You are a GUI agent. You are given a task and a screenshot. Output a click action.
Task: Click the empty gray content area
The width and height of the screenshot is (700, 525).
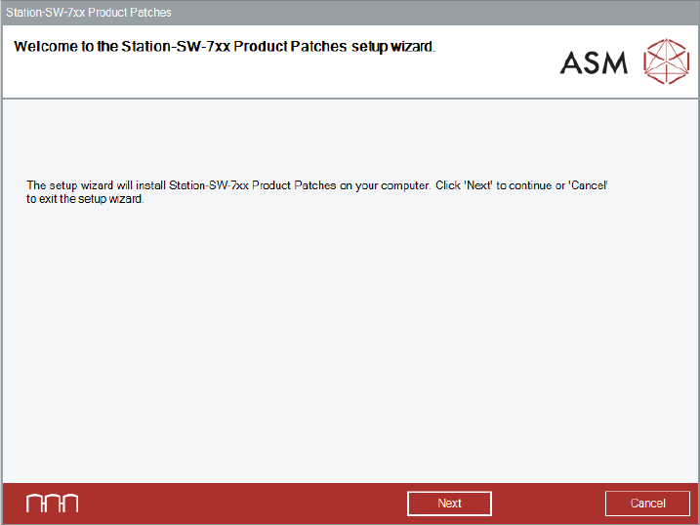(x=350, y=342)
